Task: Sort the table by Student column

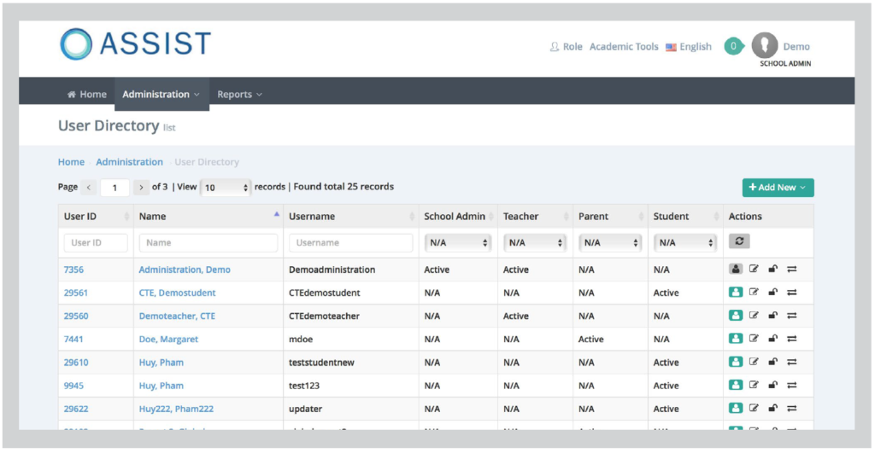Action: 685,216
